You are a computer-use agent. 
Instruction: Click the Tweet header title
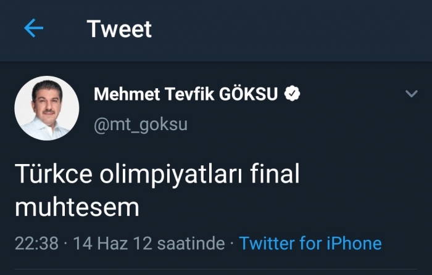(119, 28)
